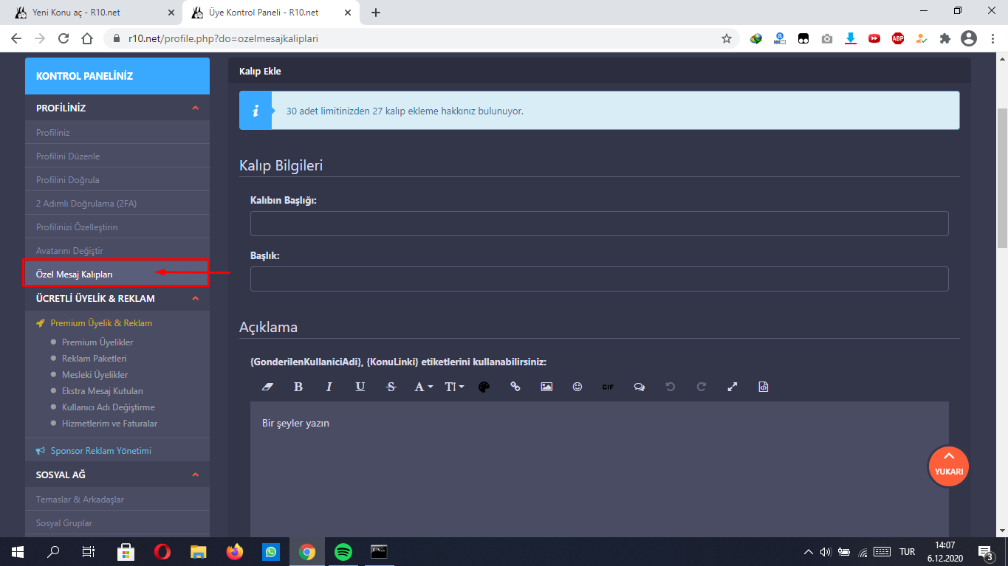Open Ekstra Mesaj Kutuları sub-item
Viewport: 1008px width, 566px height.
[x=103, y=391]
